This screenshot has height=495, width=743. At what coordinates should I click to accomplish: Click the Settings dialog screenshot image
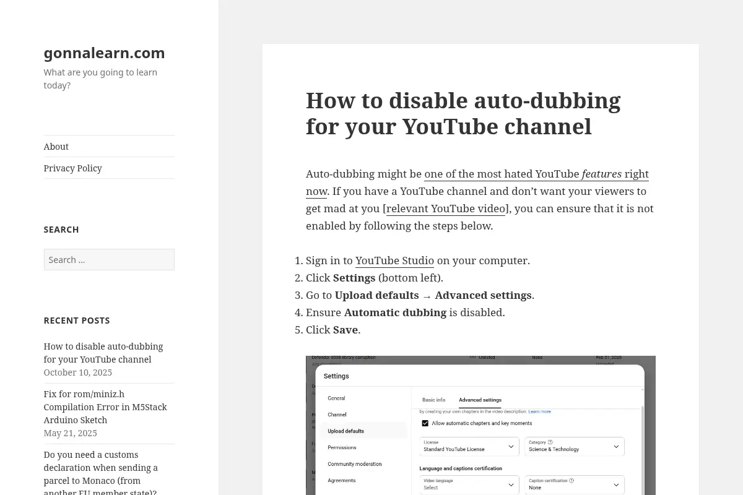pyautogui.click(x=480, y=425)
